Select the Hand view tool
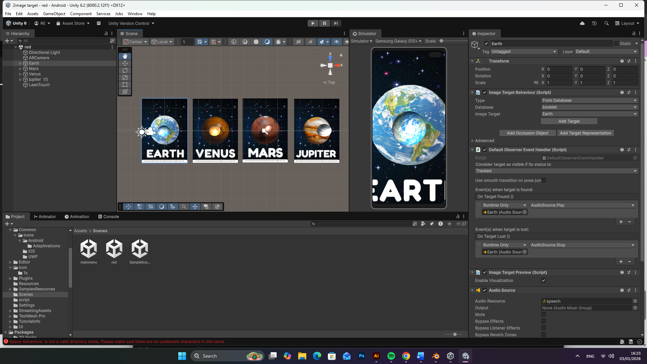 (x=125, y=56)
